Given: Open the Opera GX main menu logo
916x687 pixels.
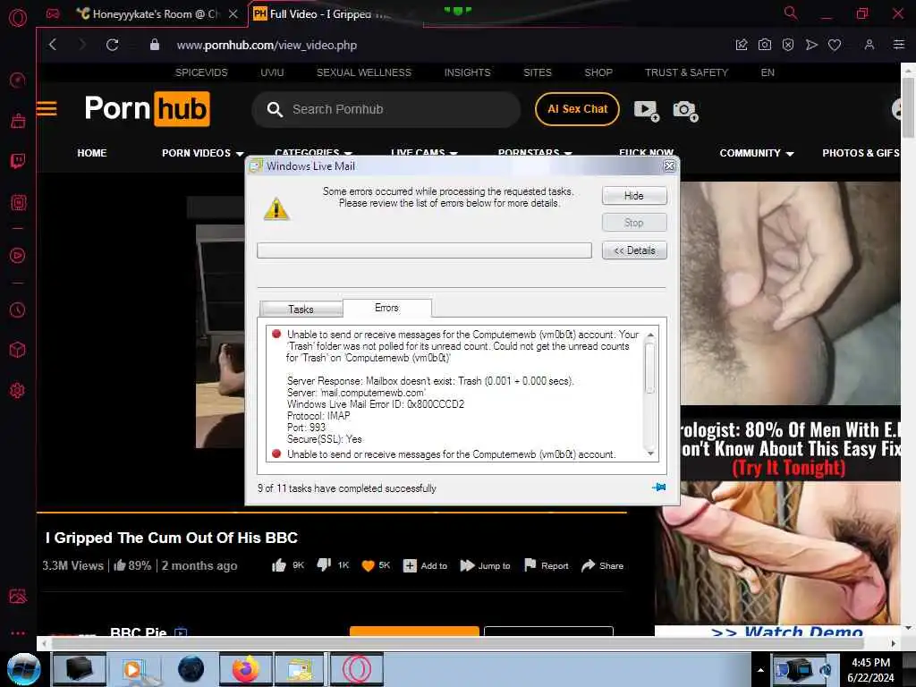Looking at the screenshot, I should coord(18,18).
